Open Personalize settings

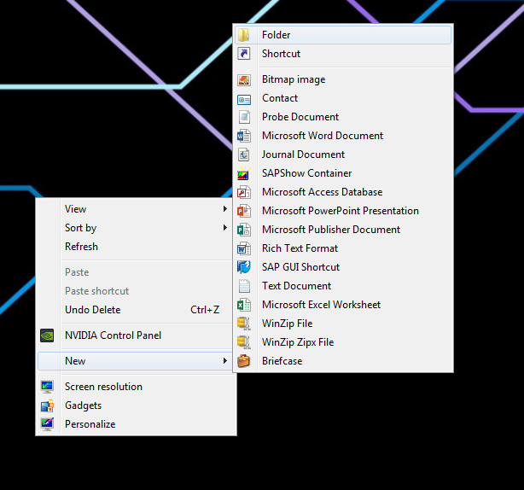[135, 423]
